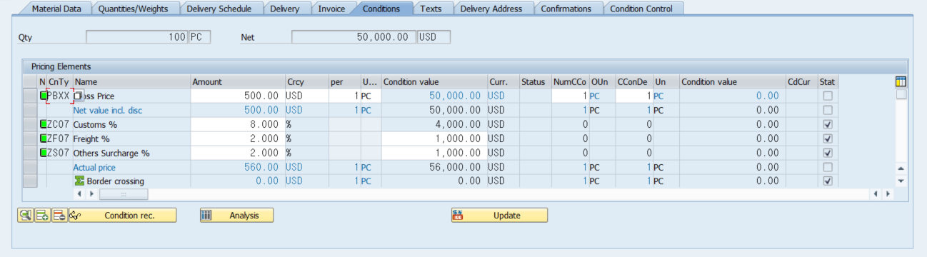
Task: Click the Update button
Action: pyautogui.click(x=499, y=215)
